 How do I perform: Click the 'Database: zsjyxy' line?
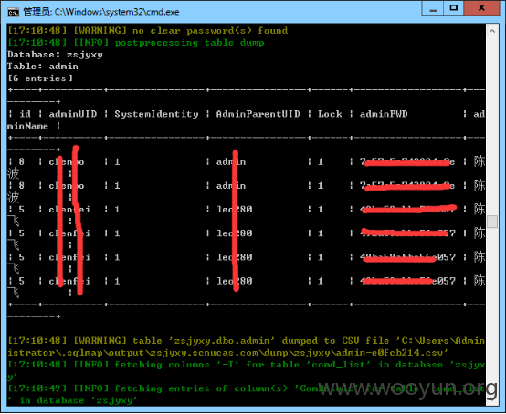pyautogui.click(x=55, y=55)
